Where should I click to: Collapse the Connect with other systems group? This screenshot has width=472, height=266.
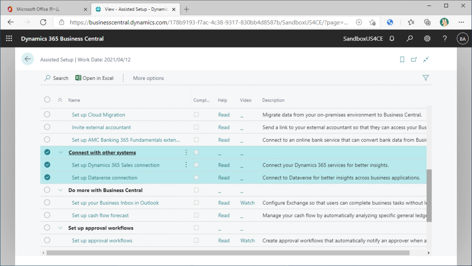(x=60, y=152)
